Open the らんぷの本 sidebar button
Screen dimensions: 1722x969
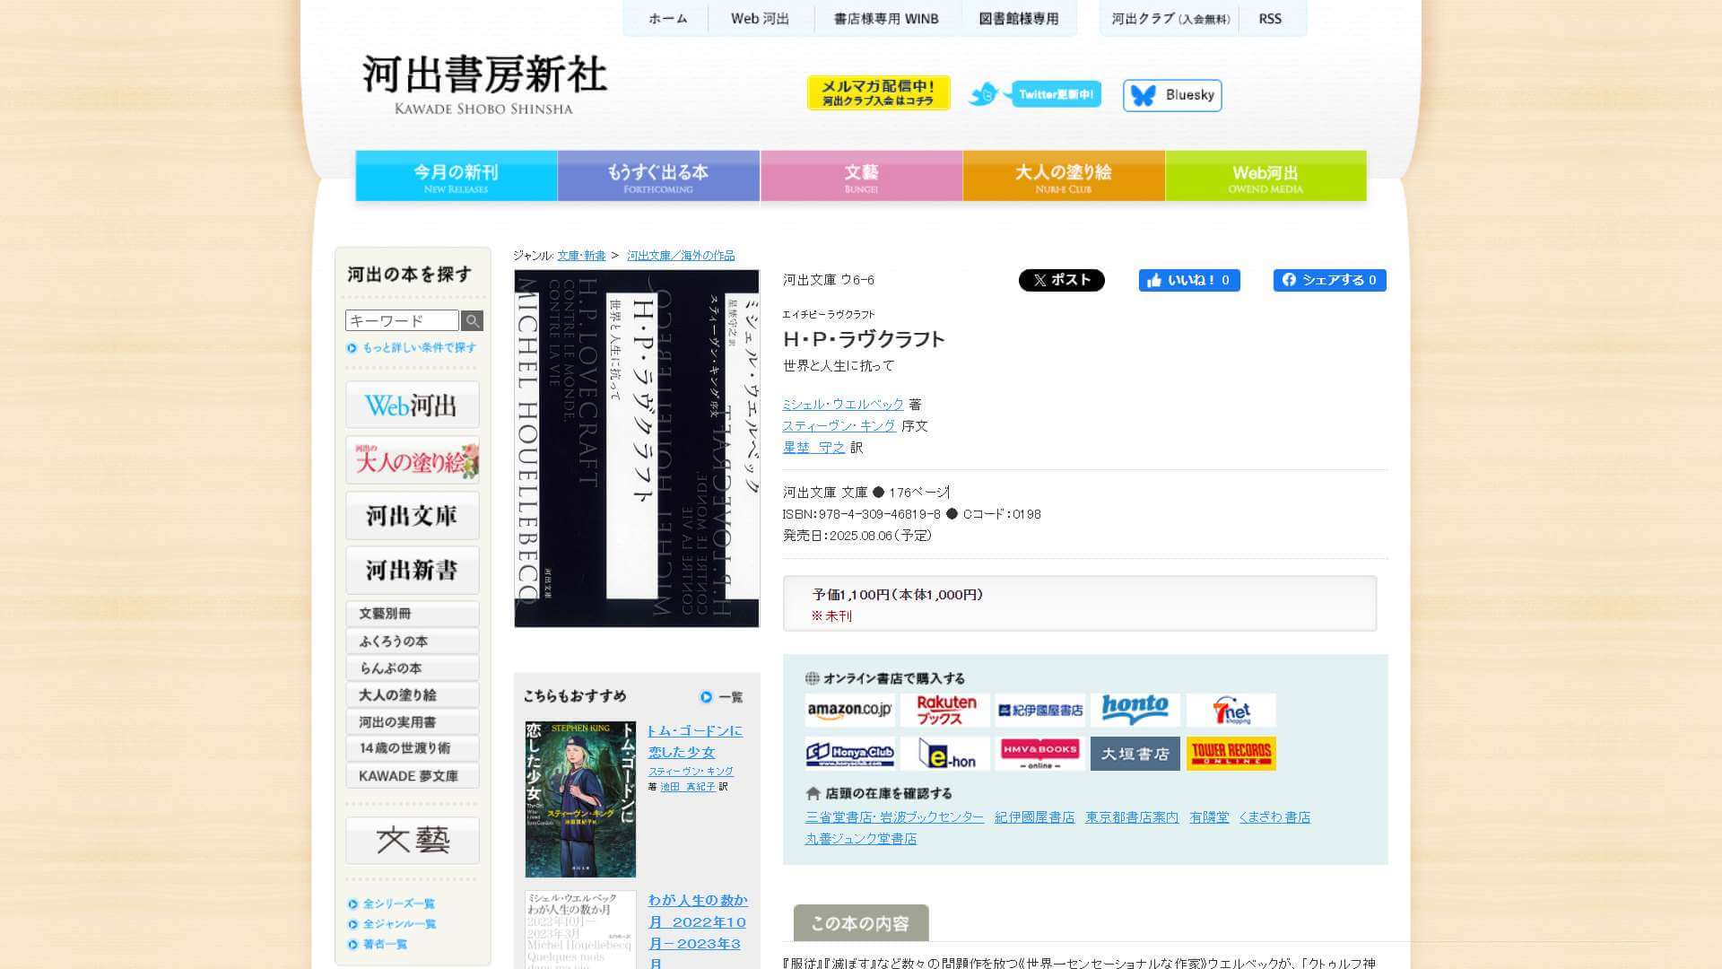[413, 668]
